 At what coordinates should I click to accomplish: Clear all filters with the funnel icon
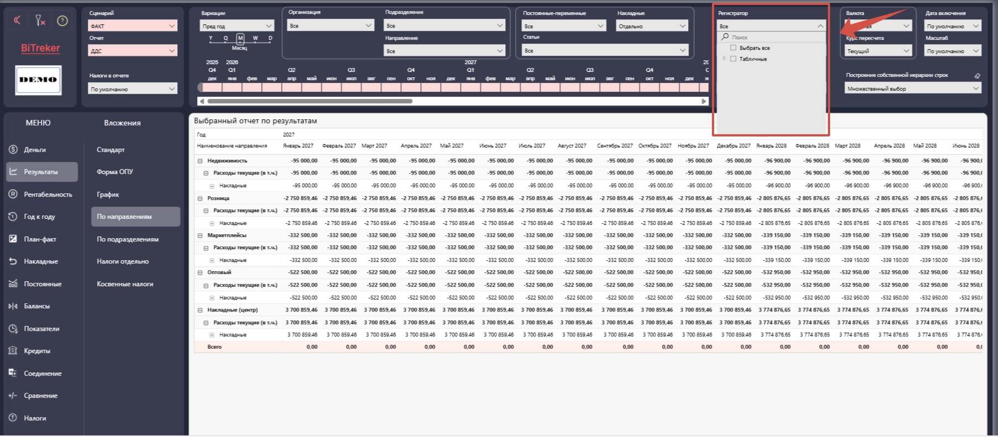pos(40,20)
